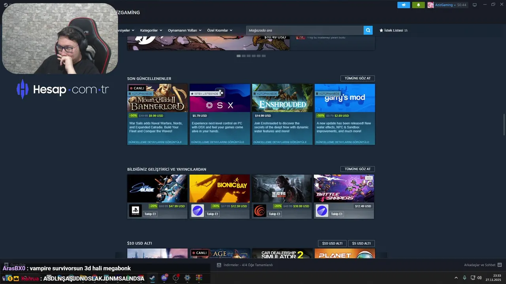Select the sixth carousel page dot
The width and height of the screenshot is (506, 284).
click(x=264, y=56)
